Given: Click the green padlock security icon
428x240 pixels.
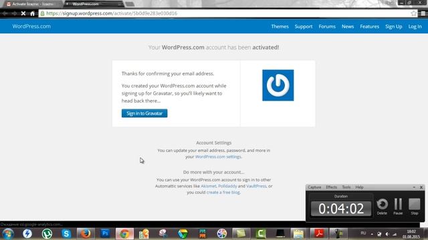Looking at the screenshot, I should pos(42,13).
